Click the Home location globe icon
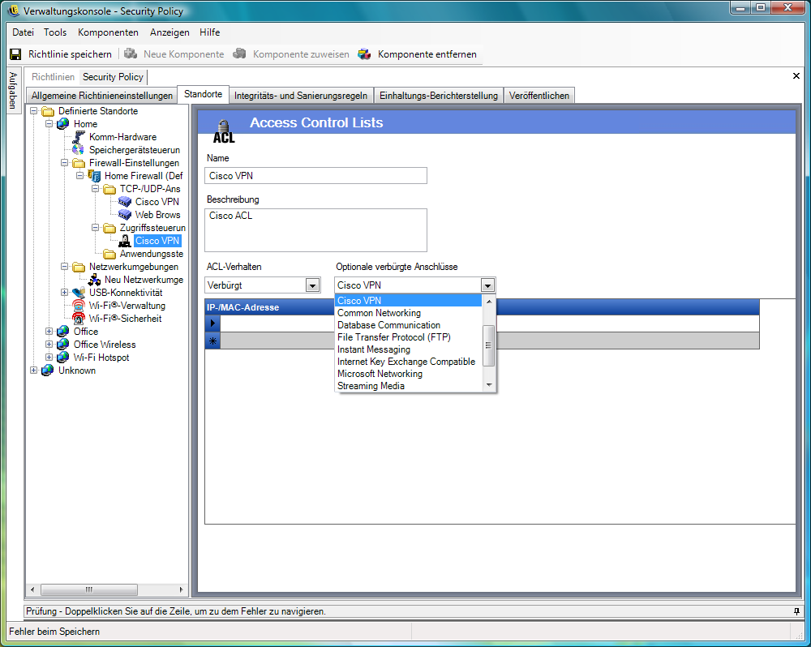Viewport: 811px width, 647px height. click(x=63, y=124)
